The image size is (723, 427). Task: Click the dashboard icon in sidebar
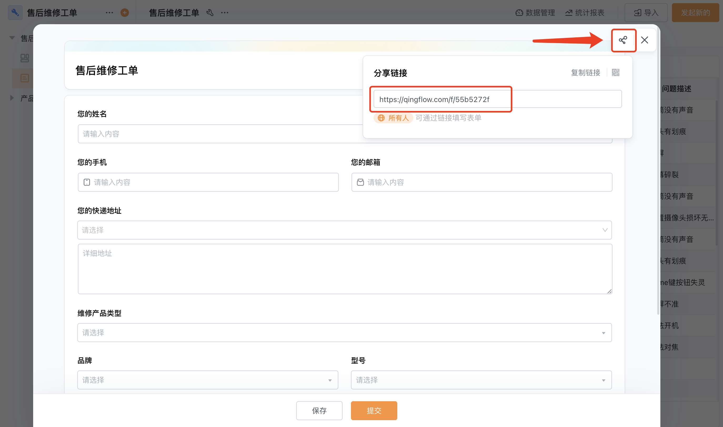point(25,58)
